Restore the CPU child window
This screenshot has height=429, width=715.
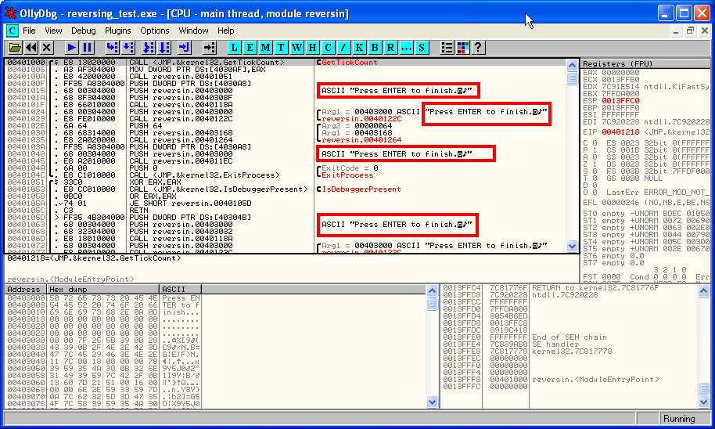coord(691,31)
